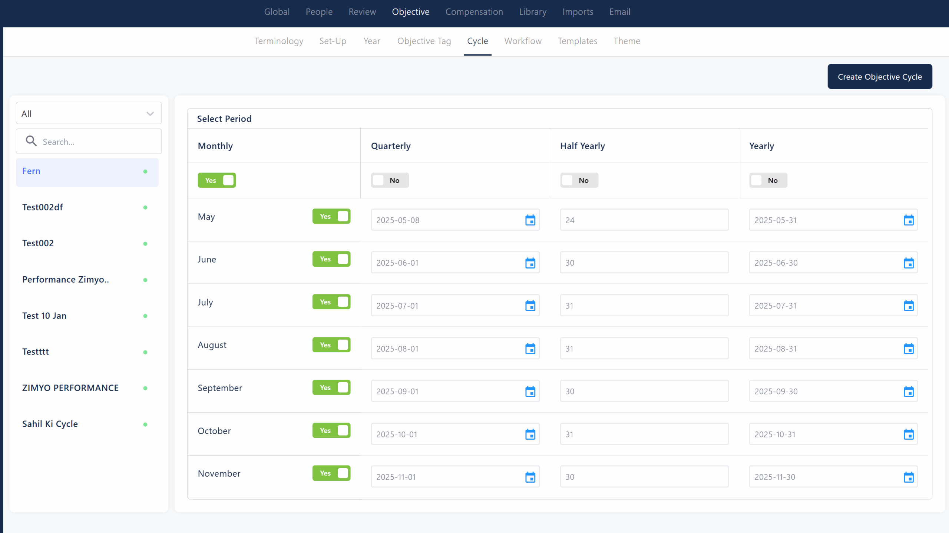Open calendar for August end date 2025-08-31

coord(908,349)
